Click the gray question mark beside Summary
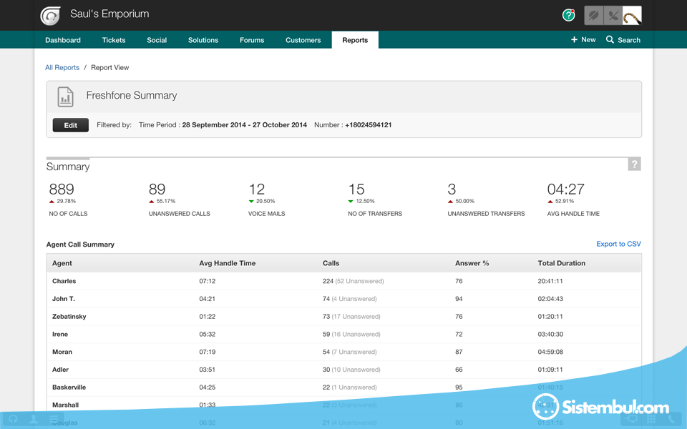Screen dimensions: 687x429 pyautogui.click(x=635, y=164)
